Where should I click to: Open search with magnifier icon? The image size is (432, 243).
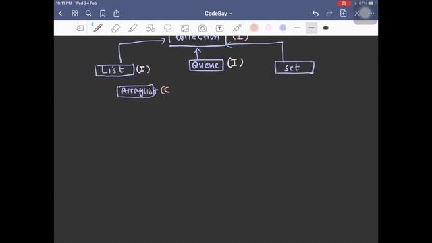pyautogui.click(x=88, y=13)
